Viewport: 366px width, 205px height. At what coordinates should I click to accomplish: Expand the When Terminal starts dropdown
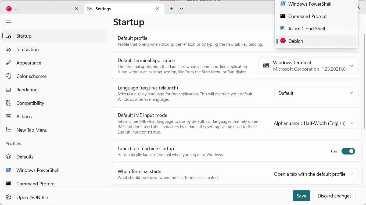tap(314, 174)
